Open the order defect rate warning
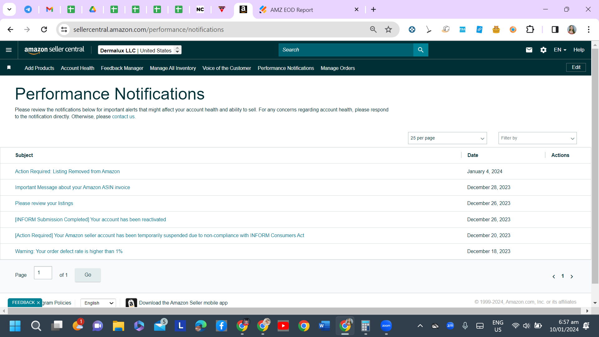 point(69,252)
